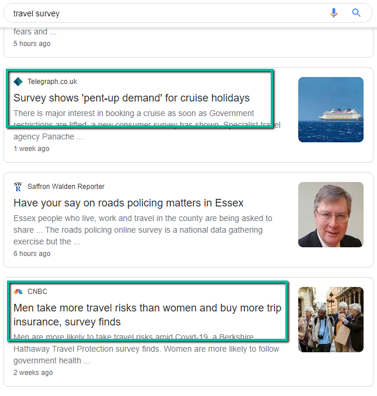The width and height of the screenshot is (377, 396).
Task: Open 'Survey shows pent-up demand for cruise holidays'
Action: [131, 98]
